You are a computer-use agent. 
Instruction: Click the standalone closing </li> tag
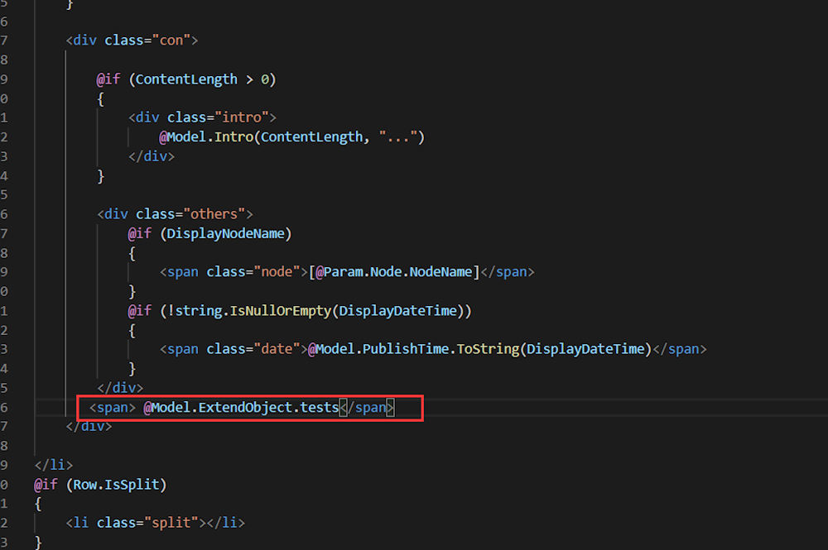(53, 465)
